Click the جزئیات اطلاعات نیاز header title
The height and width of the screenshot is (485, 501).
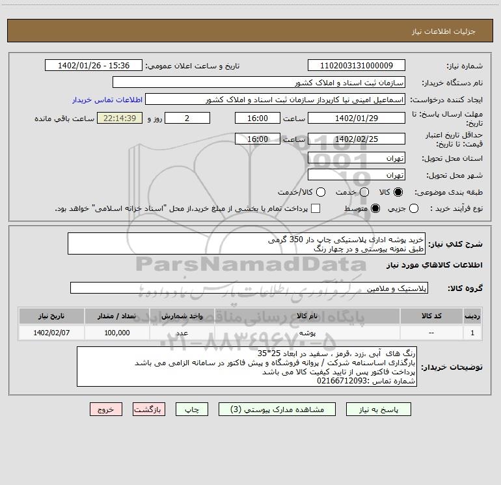tap(444, 31)
